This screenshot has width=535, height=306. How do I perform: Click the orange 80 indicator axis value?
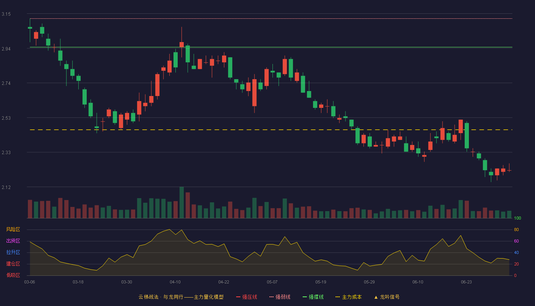516,229
